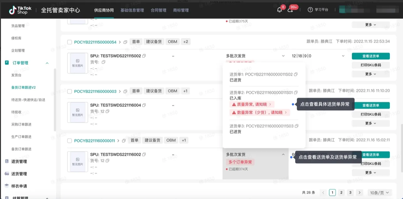403x199 pixels.
Task: Open 发货台 in sidebar
Action: (x=16, y=75)
